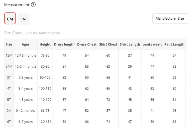This screenshot has height=127, width=188.
Task: Select the 12M size row label
Action: coord(9,55)
